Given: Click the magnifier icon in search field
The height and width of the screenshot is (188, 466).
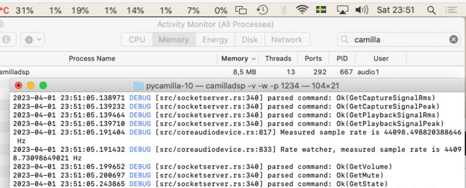Looking at the screenshot, I should (344, 39).
